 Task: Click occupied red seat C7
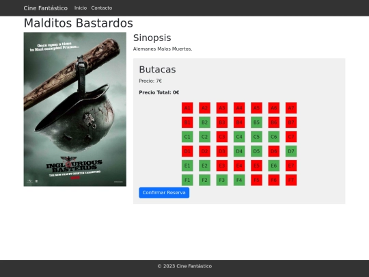(291, 137)
